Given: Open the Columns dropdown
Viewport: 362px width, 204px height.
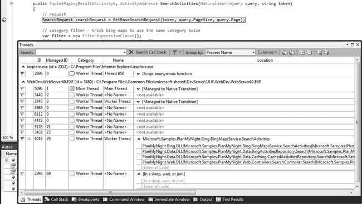Looking at the screenshot, I should pos(267,52).
